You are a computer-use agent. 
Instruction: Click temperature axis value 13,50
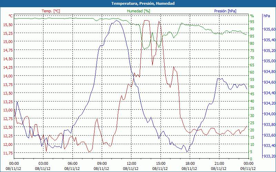pos(8,93)
